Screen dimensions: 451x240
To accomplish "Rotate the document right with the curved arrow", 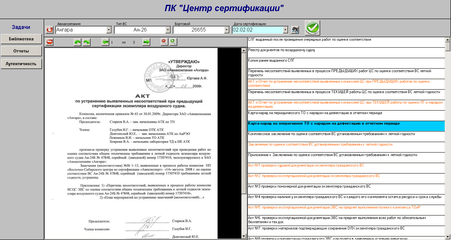I will coord(87,42).
